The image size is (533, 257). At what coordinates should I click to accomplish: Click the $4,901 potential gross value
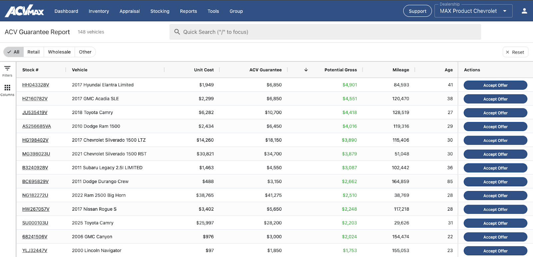(x=350, y=85)
